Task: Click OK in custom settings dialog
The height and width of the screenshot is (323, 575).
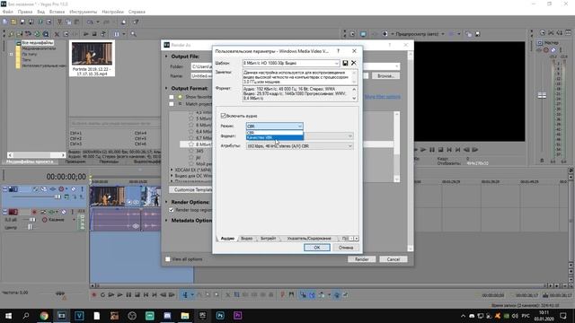Action: 317,248
